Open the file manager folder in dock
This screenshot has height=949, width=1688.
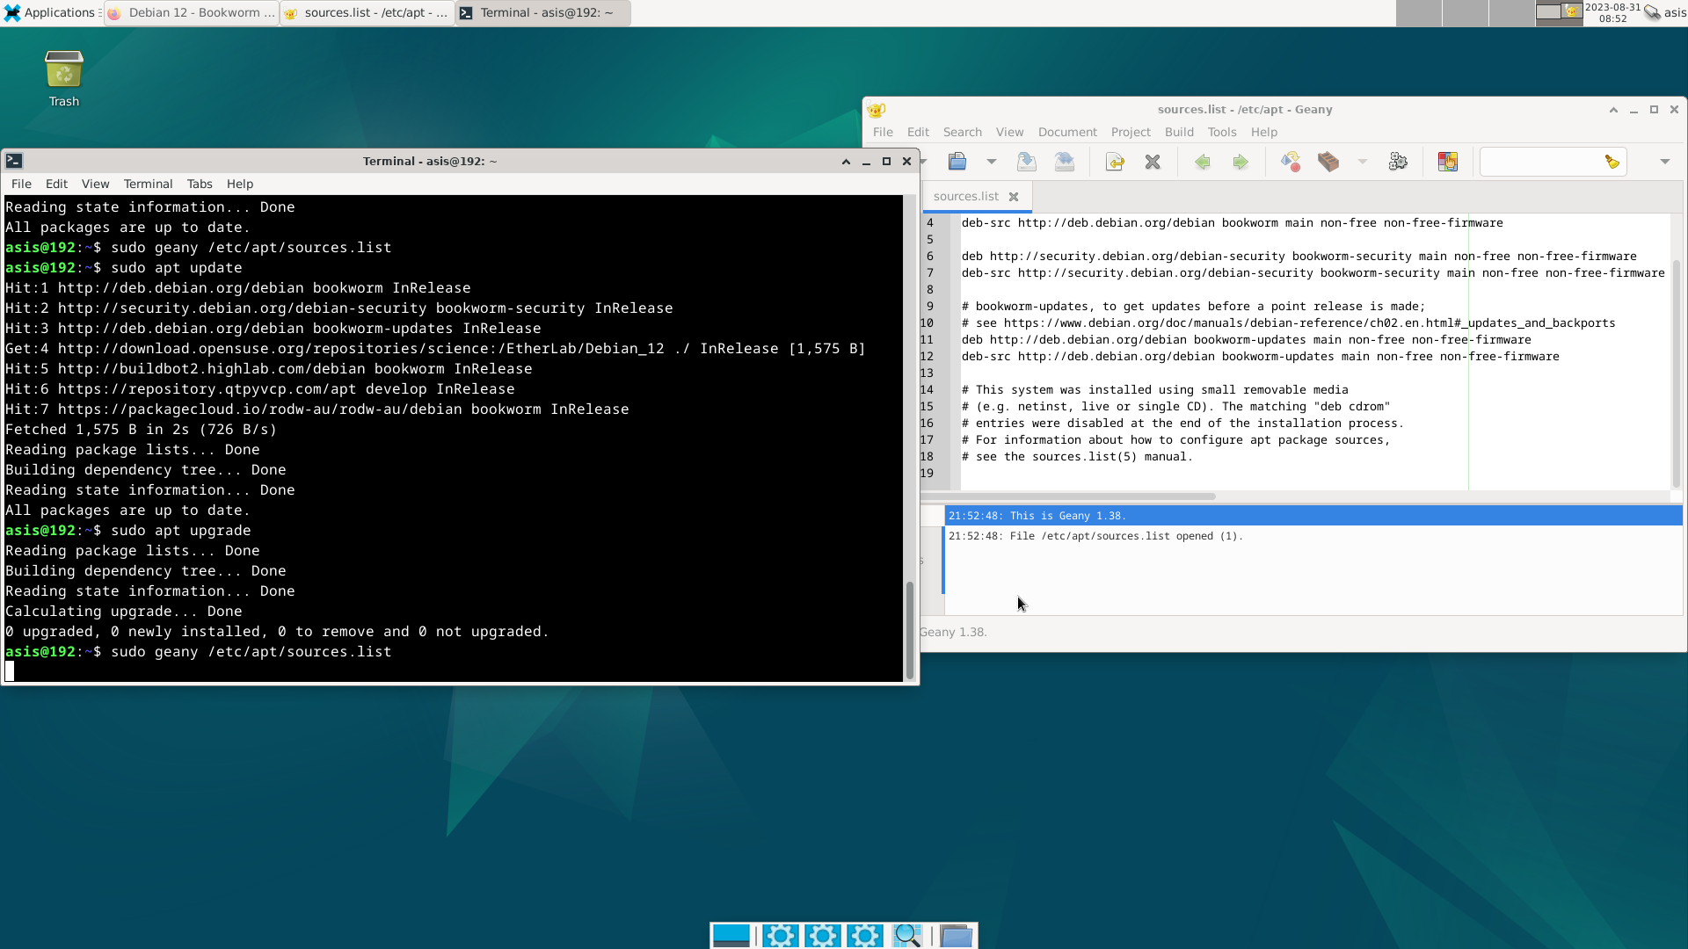pos(957,936)
